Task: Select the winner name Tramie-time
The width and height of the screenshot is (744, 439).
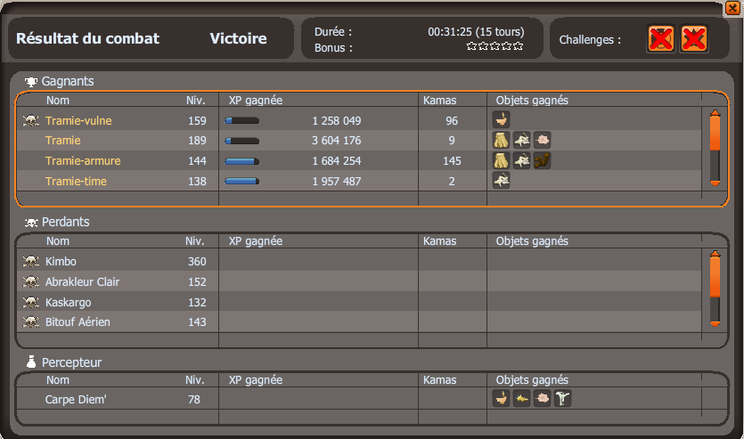Action: tap(76, 181)
